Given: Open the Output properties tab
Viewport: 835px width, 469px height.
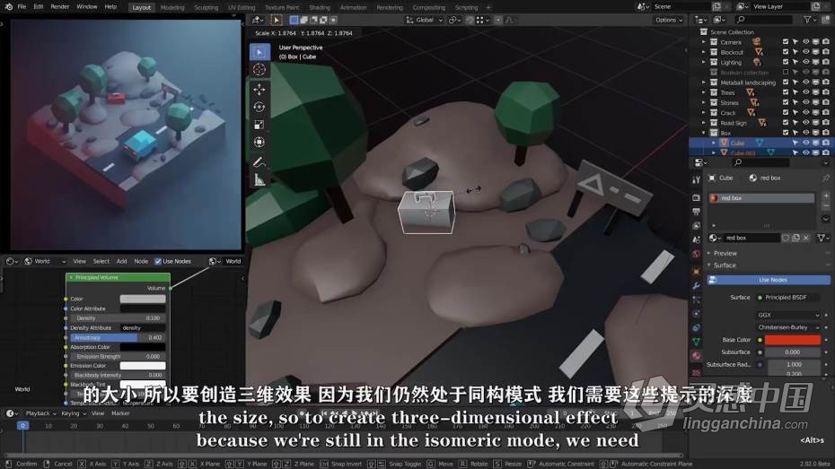Looking at the screenshot, I should pos(696,212).
